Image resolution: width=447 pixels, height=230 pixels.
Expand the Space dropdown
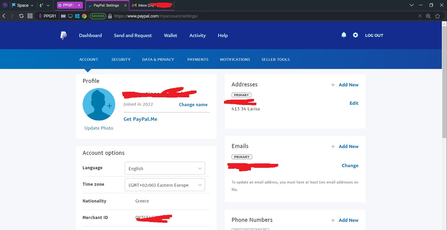point(32,5)
